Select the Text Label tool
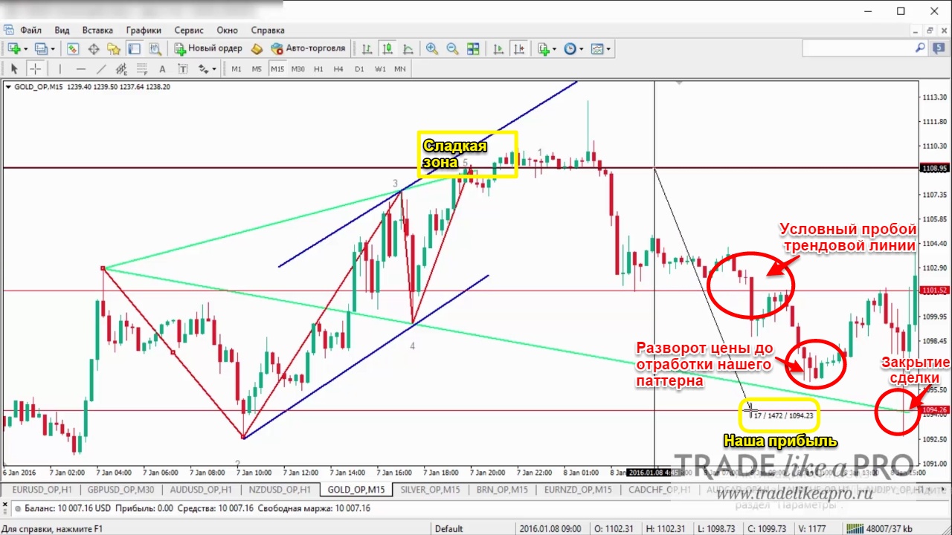Image resolution: width=952 pixels, height=535 pixels. (x=182, y=68)
